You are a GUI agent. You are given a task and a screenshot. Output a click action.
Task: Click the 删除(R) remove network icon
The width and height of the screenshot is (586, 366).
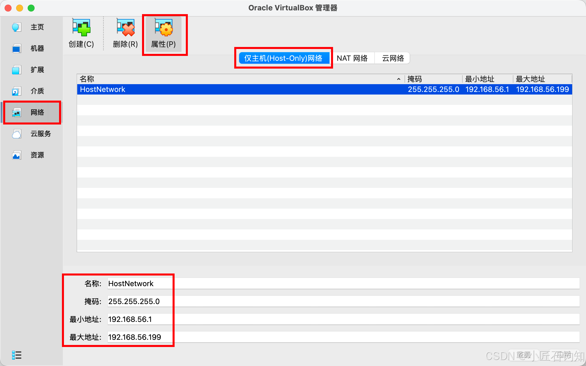pyautogui.click(x=126, y=28)
